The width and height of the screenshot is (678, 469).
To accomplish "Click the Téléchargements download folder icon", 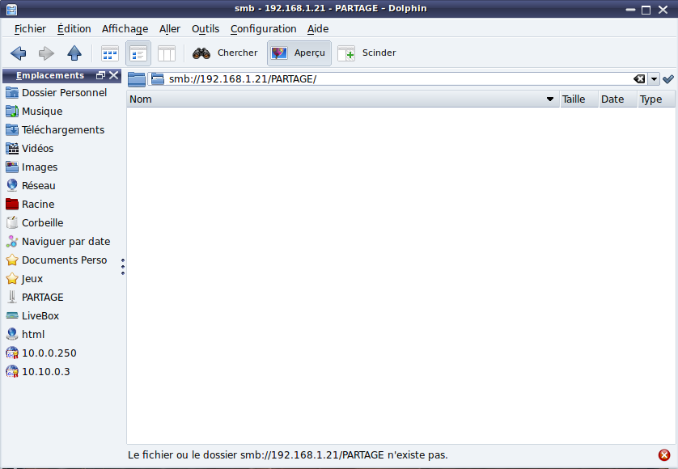I will click(12, 129).
